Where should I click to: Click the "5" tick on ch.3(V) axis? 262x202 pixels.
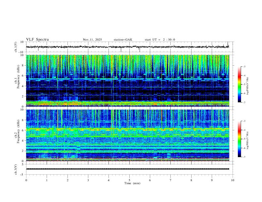pos(23,164)
